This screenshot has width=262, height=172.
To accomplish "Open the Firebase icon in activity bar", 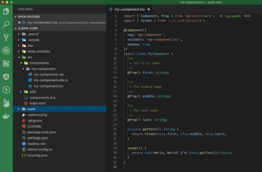I will click(x=6, y=103).
